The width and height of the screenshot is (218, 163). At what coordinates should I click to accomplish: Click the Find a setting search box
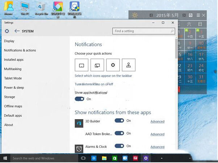[x=144, y=31]
